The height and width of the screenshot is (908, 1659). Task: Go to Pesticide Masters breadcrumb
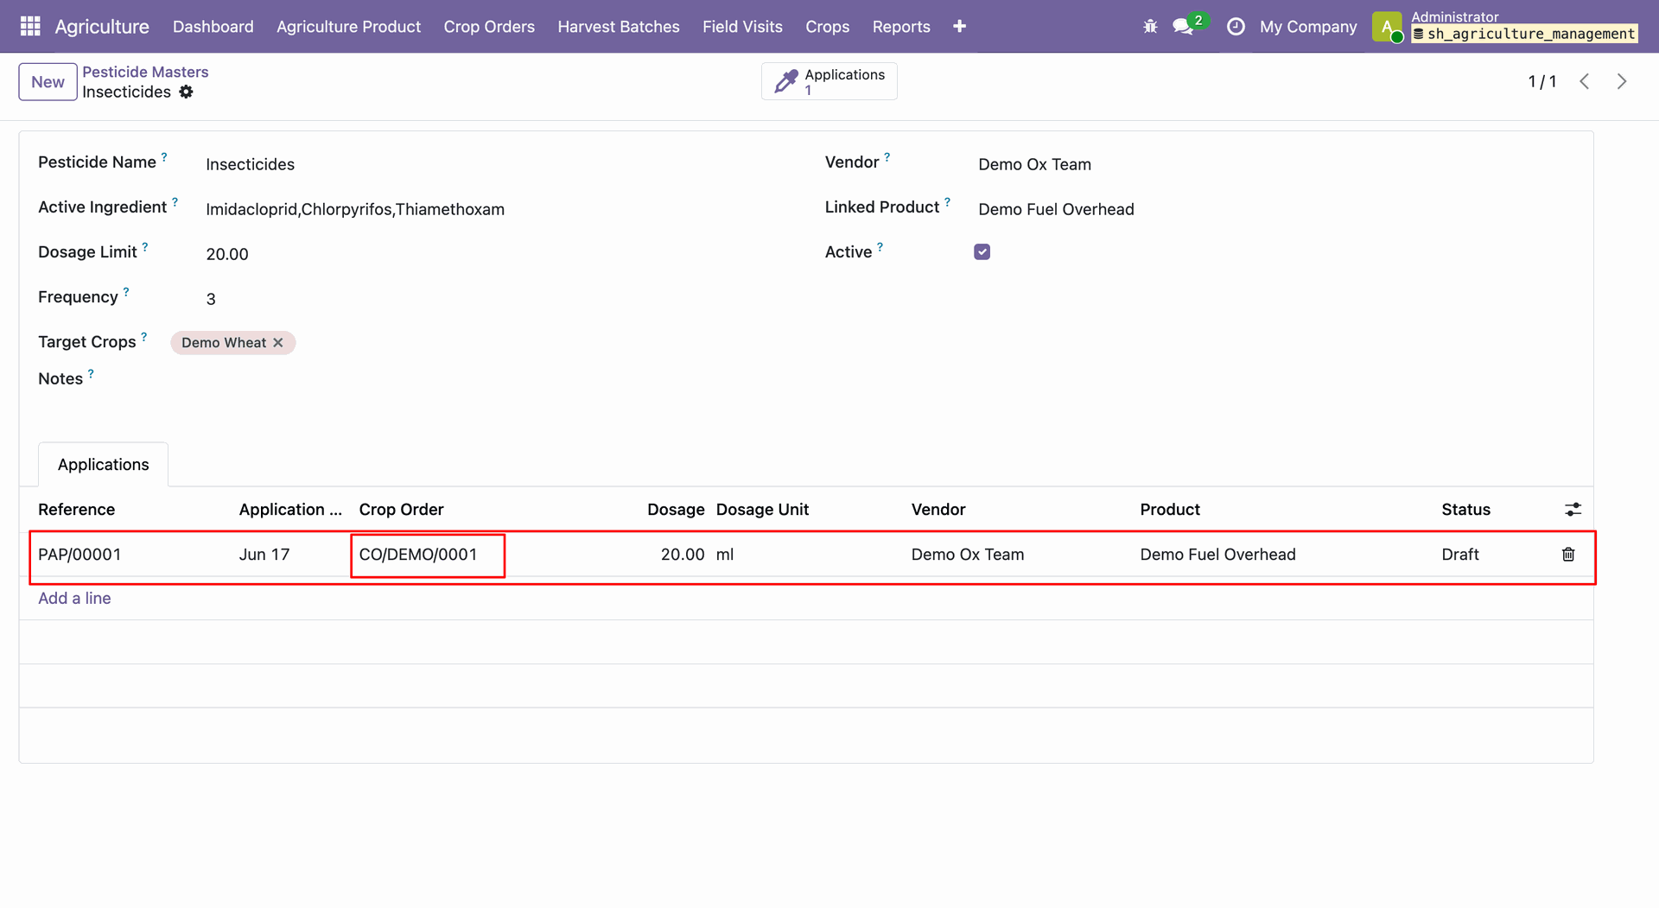pos(145,72)
